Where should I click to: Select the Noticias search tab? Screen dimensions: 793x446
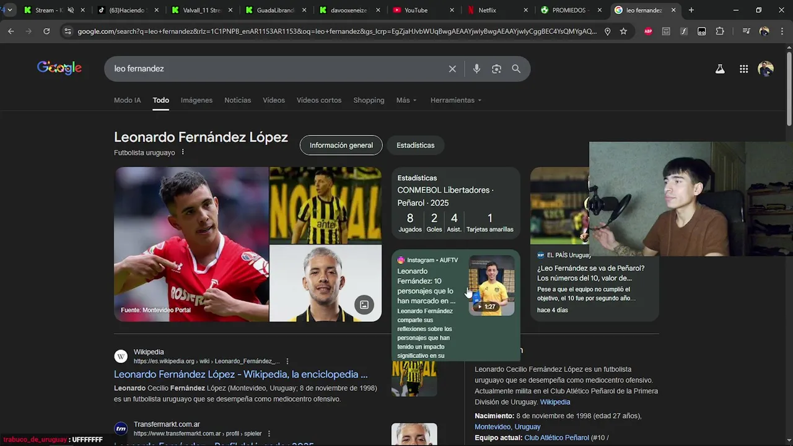click(238, 100)
